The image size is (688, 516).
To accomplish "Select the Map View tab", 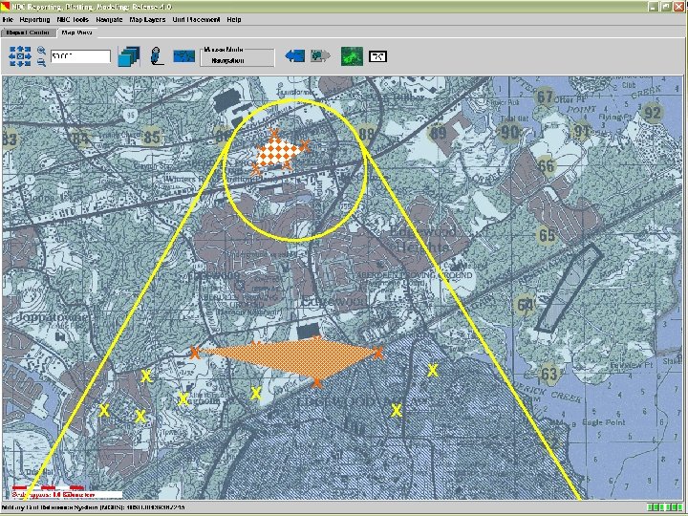I will (76, 32).
